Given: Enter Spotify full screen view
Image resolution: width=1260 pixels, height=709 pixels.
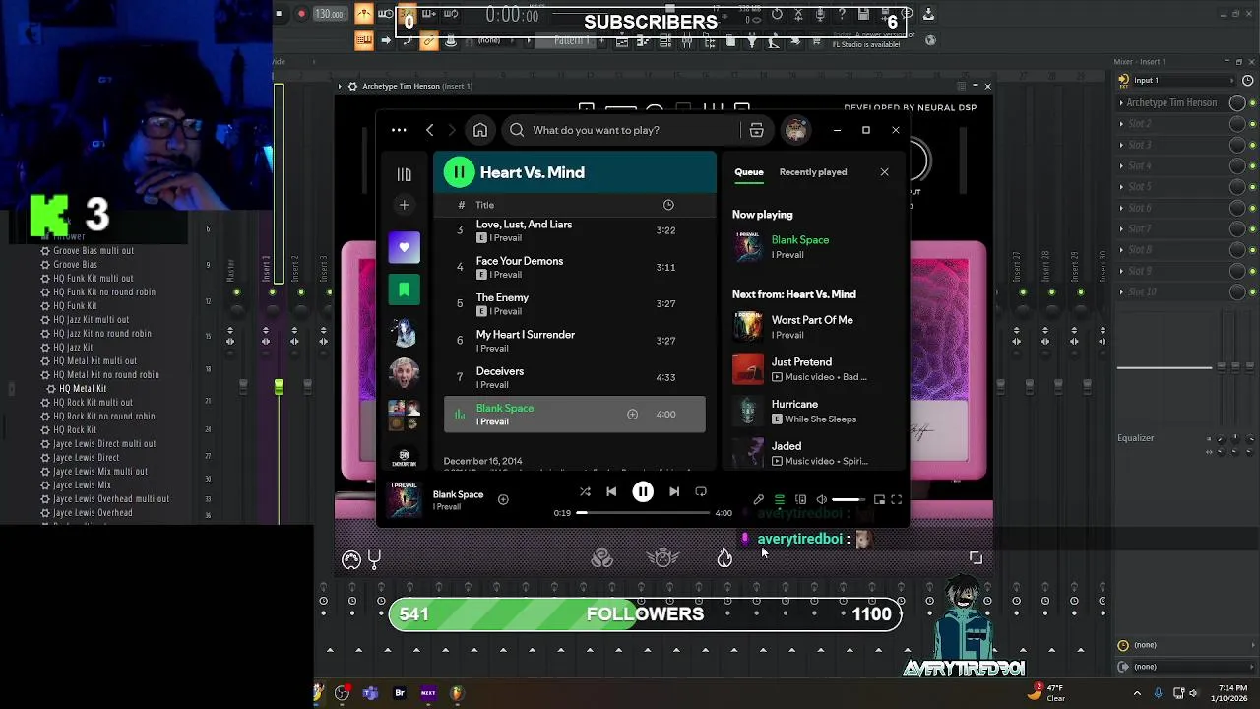Looking at the screenshot, I should (x=897, y=500).
